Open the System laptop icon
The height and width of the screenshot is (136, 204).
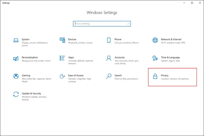tap(16, 40)
